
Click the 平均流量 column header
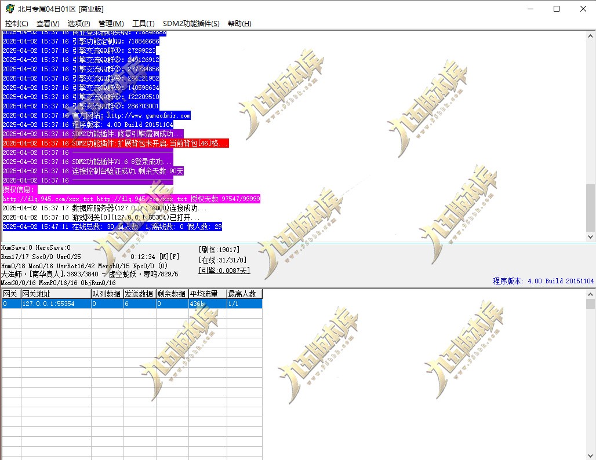(208, 294)
